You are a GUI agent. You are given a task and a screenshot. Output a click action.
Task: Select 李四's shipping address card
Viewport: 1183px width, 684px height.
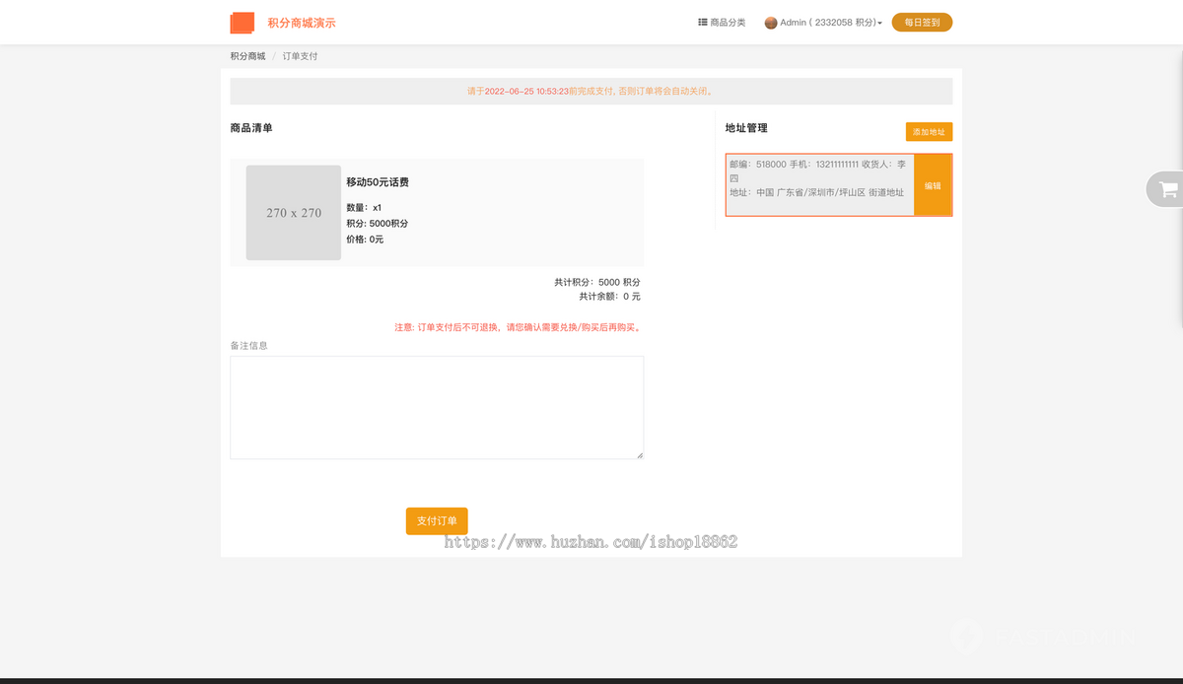(819, 184)
